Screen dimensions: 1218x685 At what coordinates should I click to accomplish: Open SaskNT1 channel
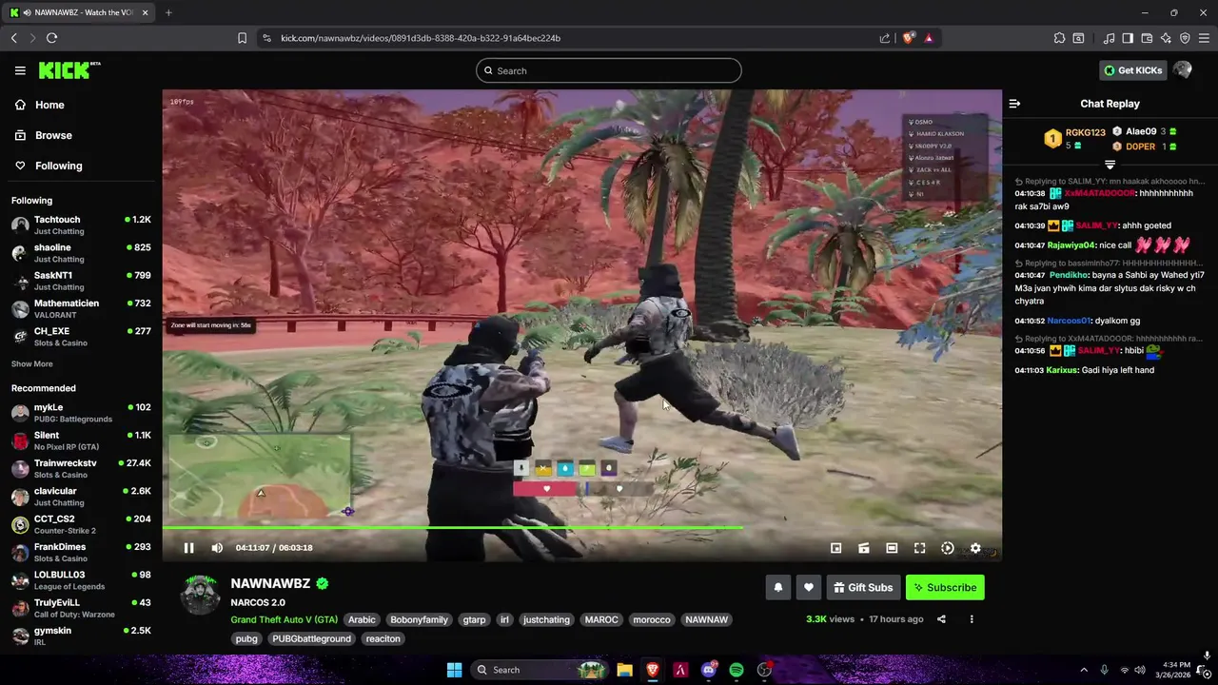point(81,281)
